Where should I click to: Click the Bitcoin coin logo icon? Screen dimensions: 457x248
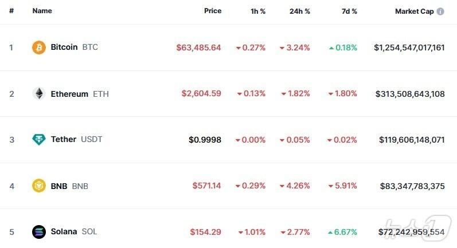click(39, 48)
